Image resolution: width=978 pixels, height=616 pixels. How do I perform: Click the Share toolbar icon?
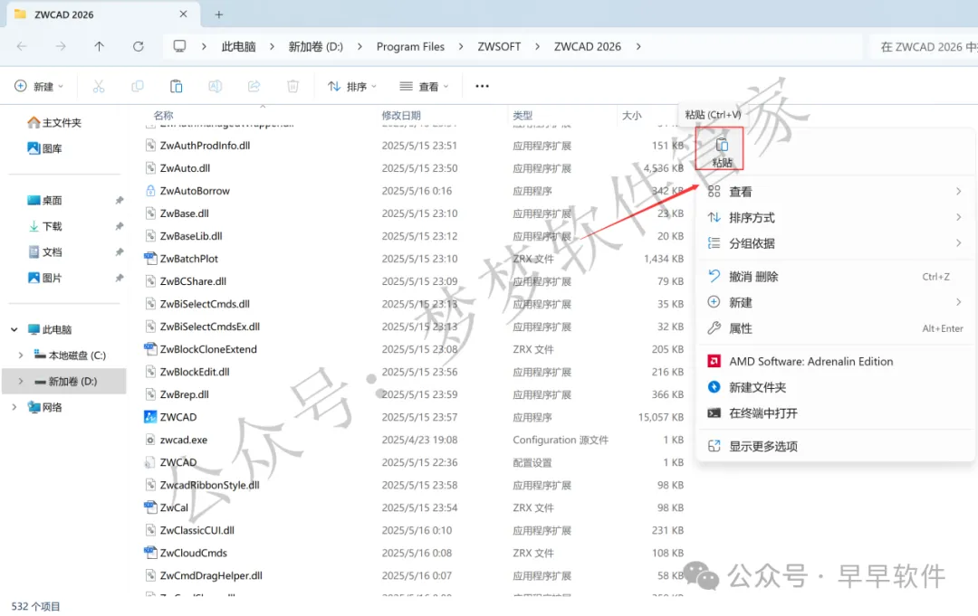pyautogui.click(x=254, y=87)
